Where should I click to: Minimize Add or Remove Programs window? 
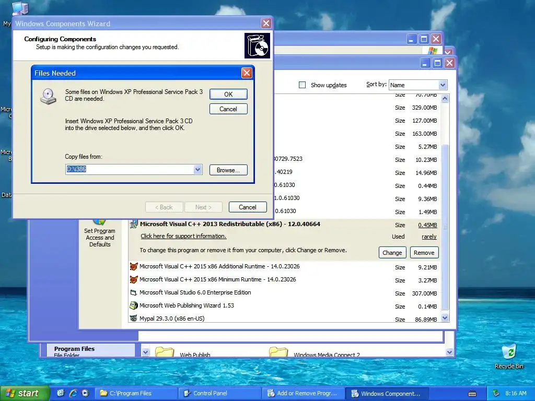click(x=425, y=63)
